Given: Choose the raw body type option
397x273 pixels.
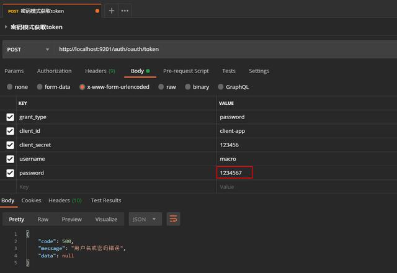Looking at the screenshot, I should tap(162, 87).
